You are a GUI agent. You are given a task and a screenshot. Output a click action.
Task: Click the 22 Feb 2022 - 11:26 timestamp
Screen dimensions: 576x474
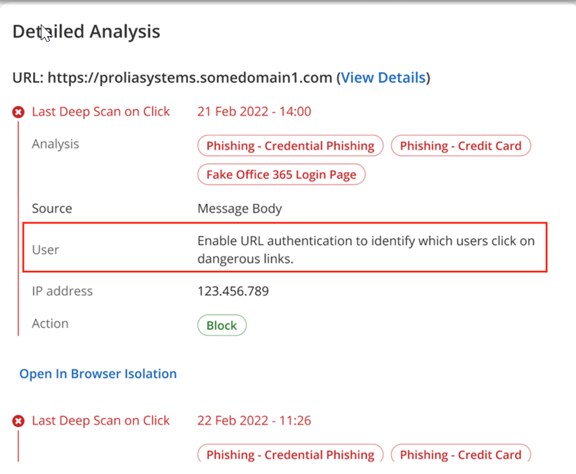pyautogui.click(x=254, y=421)
